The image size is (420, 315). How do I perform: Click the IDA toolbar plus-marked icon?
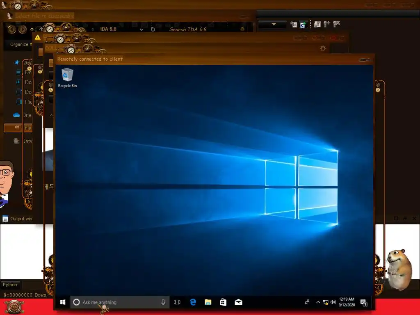[326, 24]
